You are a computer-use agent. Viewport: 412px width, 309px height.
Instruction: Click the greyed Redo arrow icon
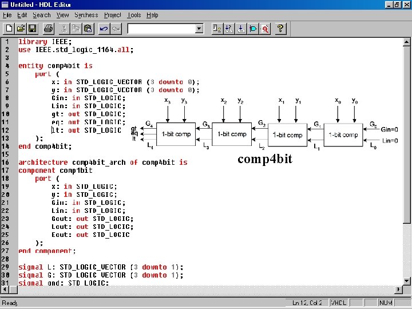(116, 29)
